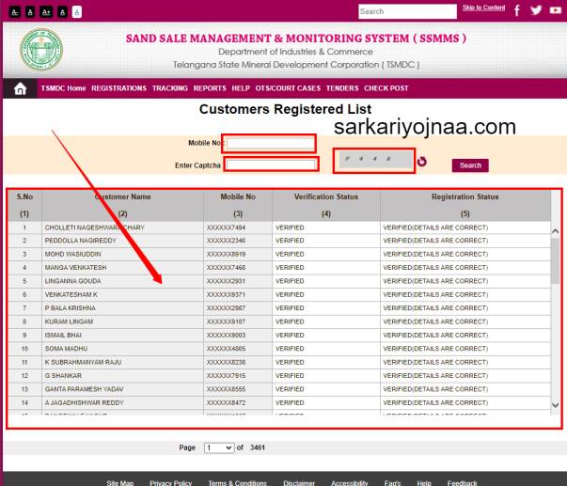The width and height of the screenshot is (567, 486).
Task: Open the OTS/COURT CASES menu
Action: click(x=288, y=88)
